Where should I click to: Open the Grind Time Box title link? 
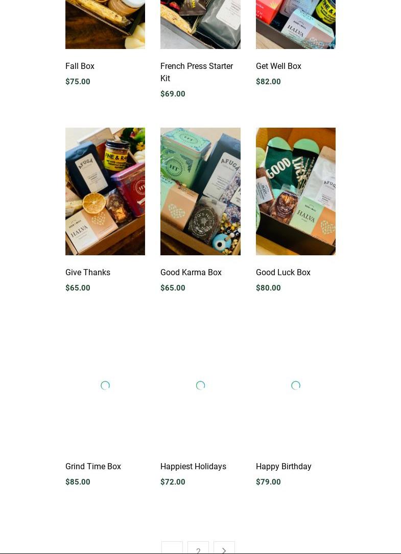point(93,466)
